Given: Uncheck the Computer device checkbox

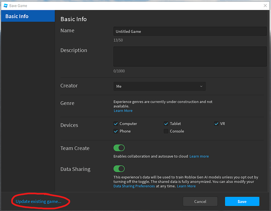Looking at the screenshot, I should (116, 124).
